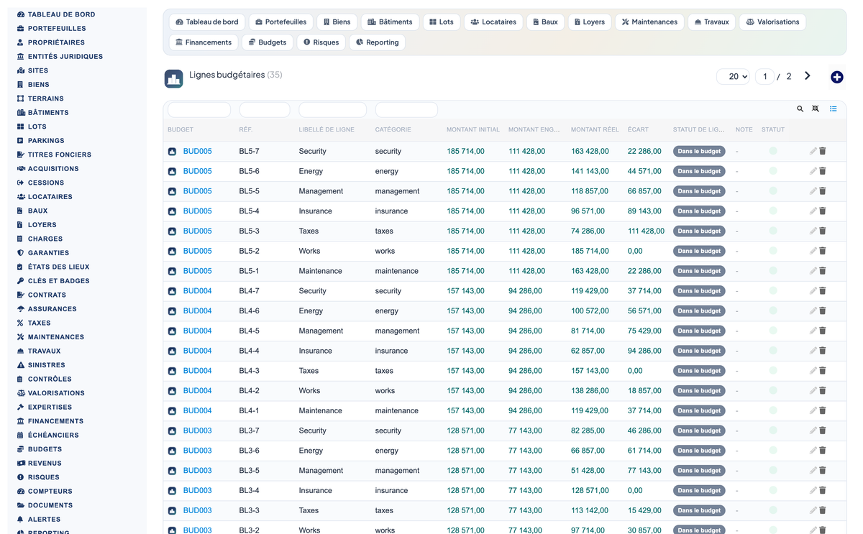Edit the BL4-4 Insurance row with pencil

[813, 351]
